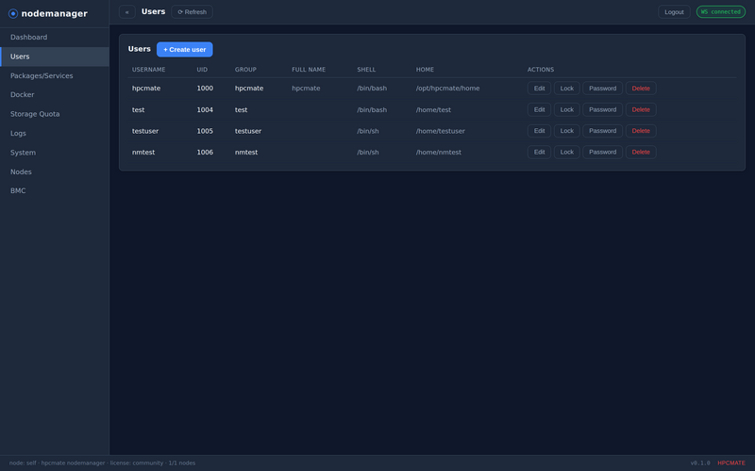Change password for nmtest
Viewport: 755px width, 471px height.
click(602, 152)
